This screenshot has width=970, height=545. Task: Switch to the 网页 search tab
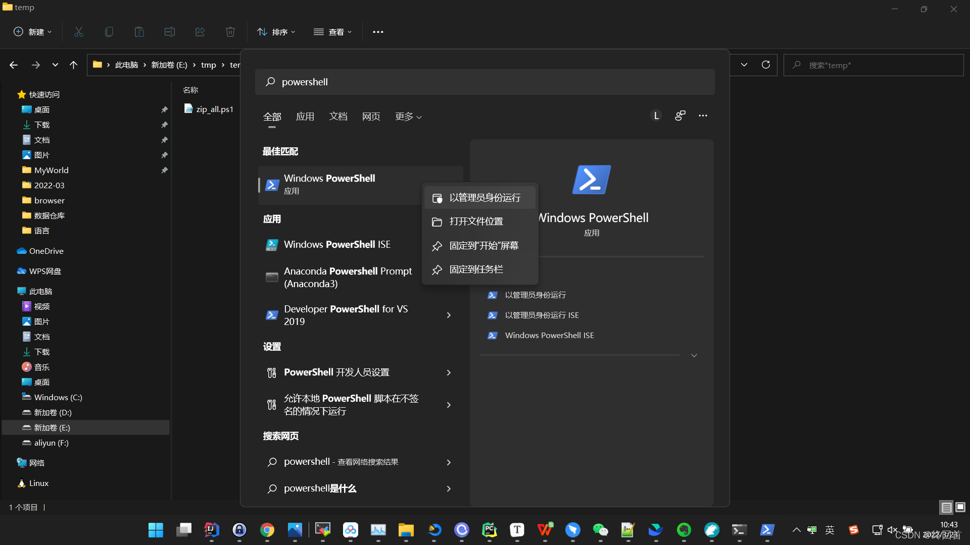[371, 117]
